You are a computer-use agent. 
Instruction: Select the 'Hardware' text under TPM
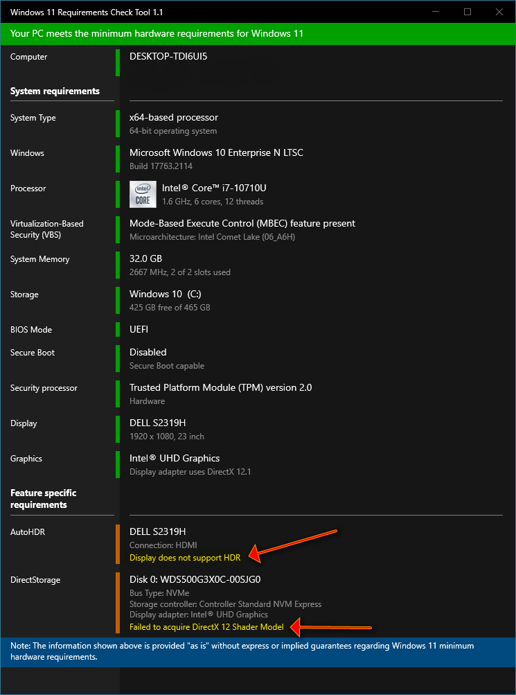[147, 401]
